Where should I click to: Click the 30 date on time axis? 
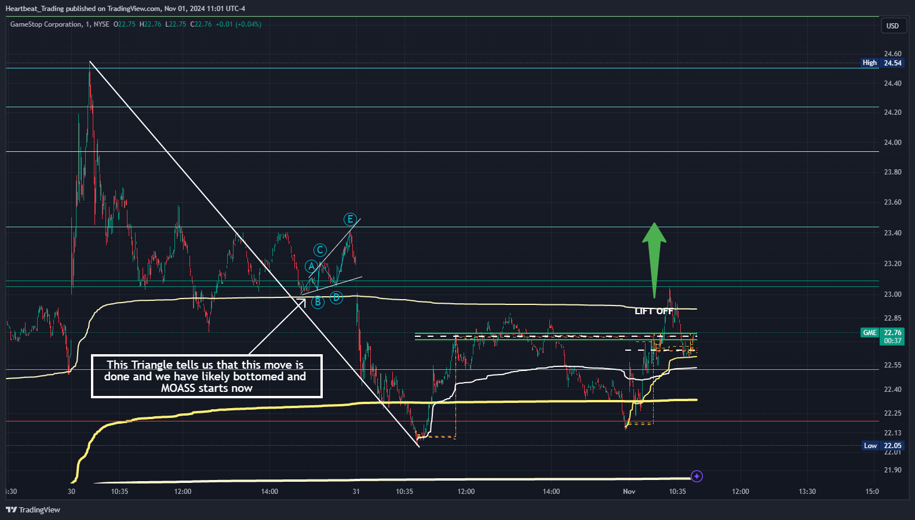pyautogui.click(x=71, y=492)
